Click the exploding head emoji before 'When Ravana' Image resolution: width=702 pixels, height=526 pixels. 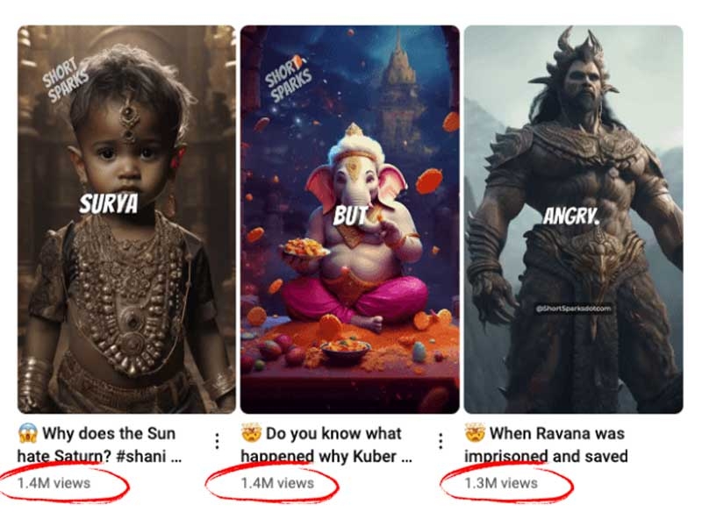(475, 433)
